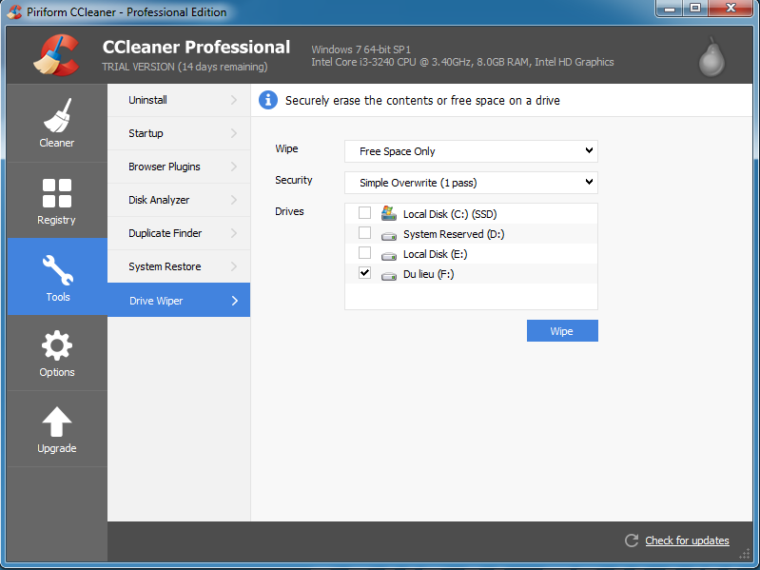Open the Options gear icon

tap(57, 345)
